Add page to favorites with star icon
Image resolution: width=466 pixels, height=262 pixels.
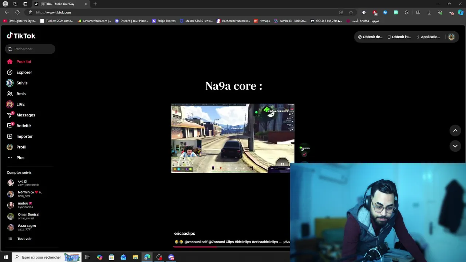[351, 12]
